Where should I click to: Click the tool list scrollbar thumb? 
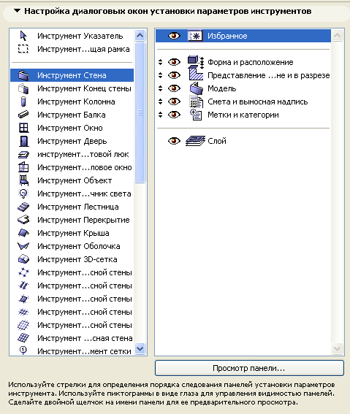click(x=140, y=112)
